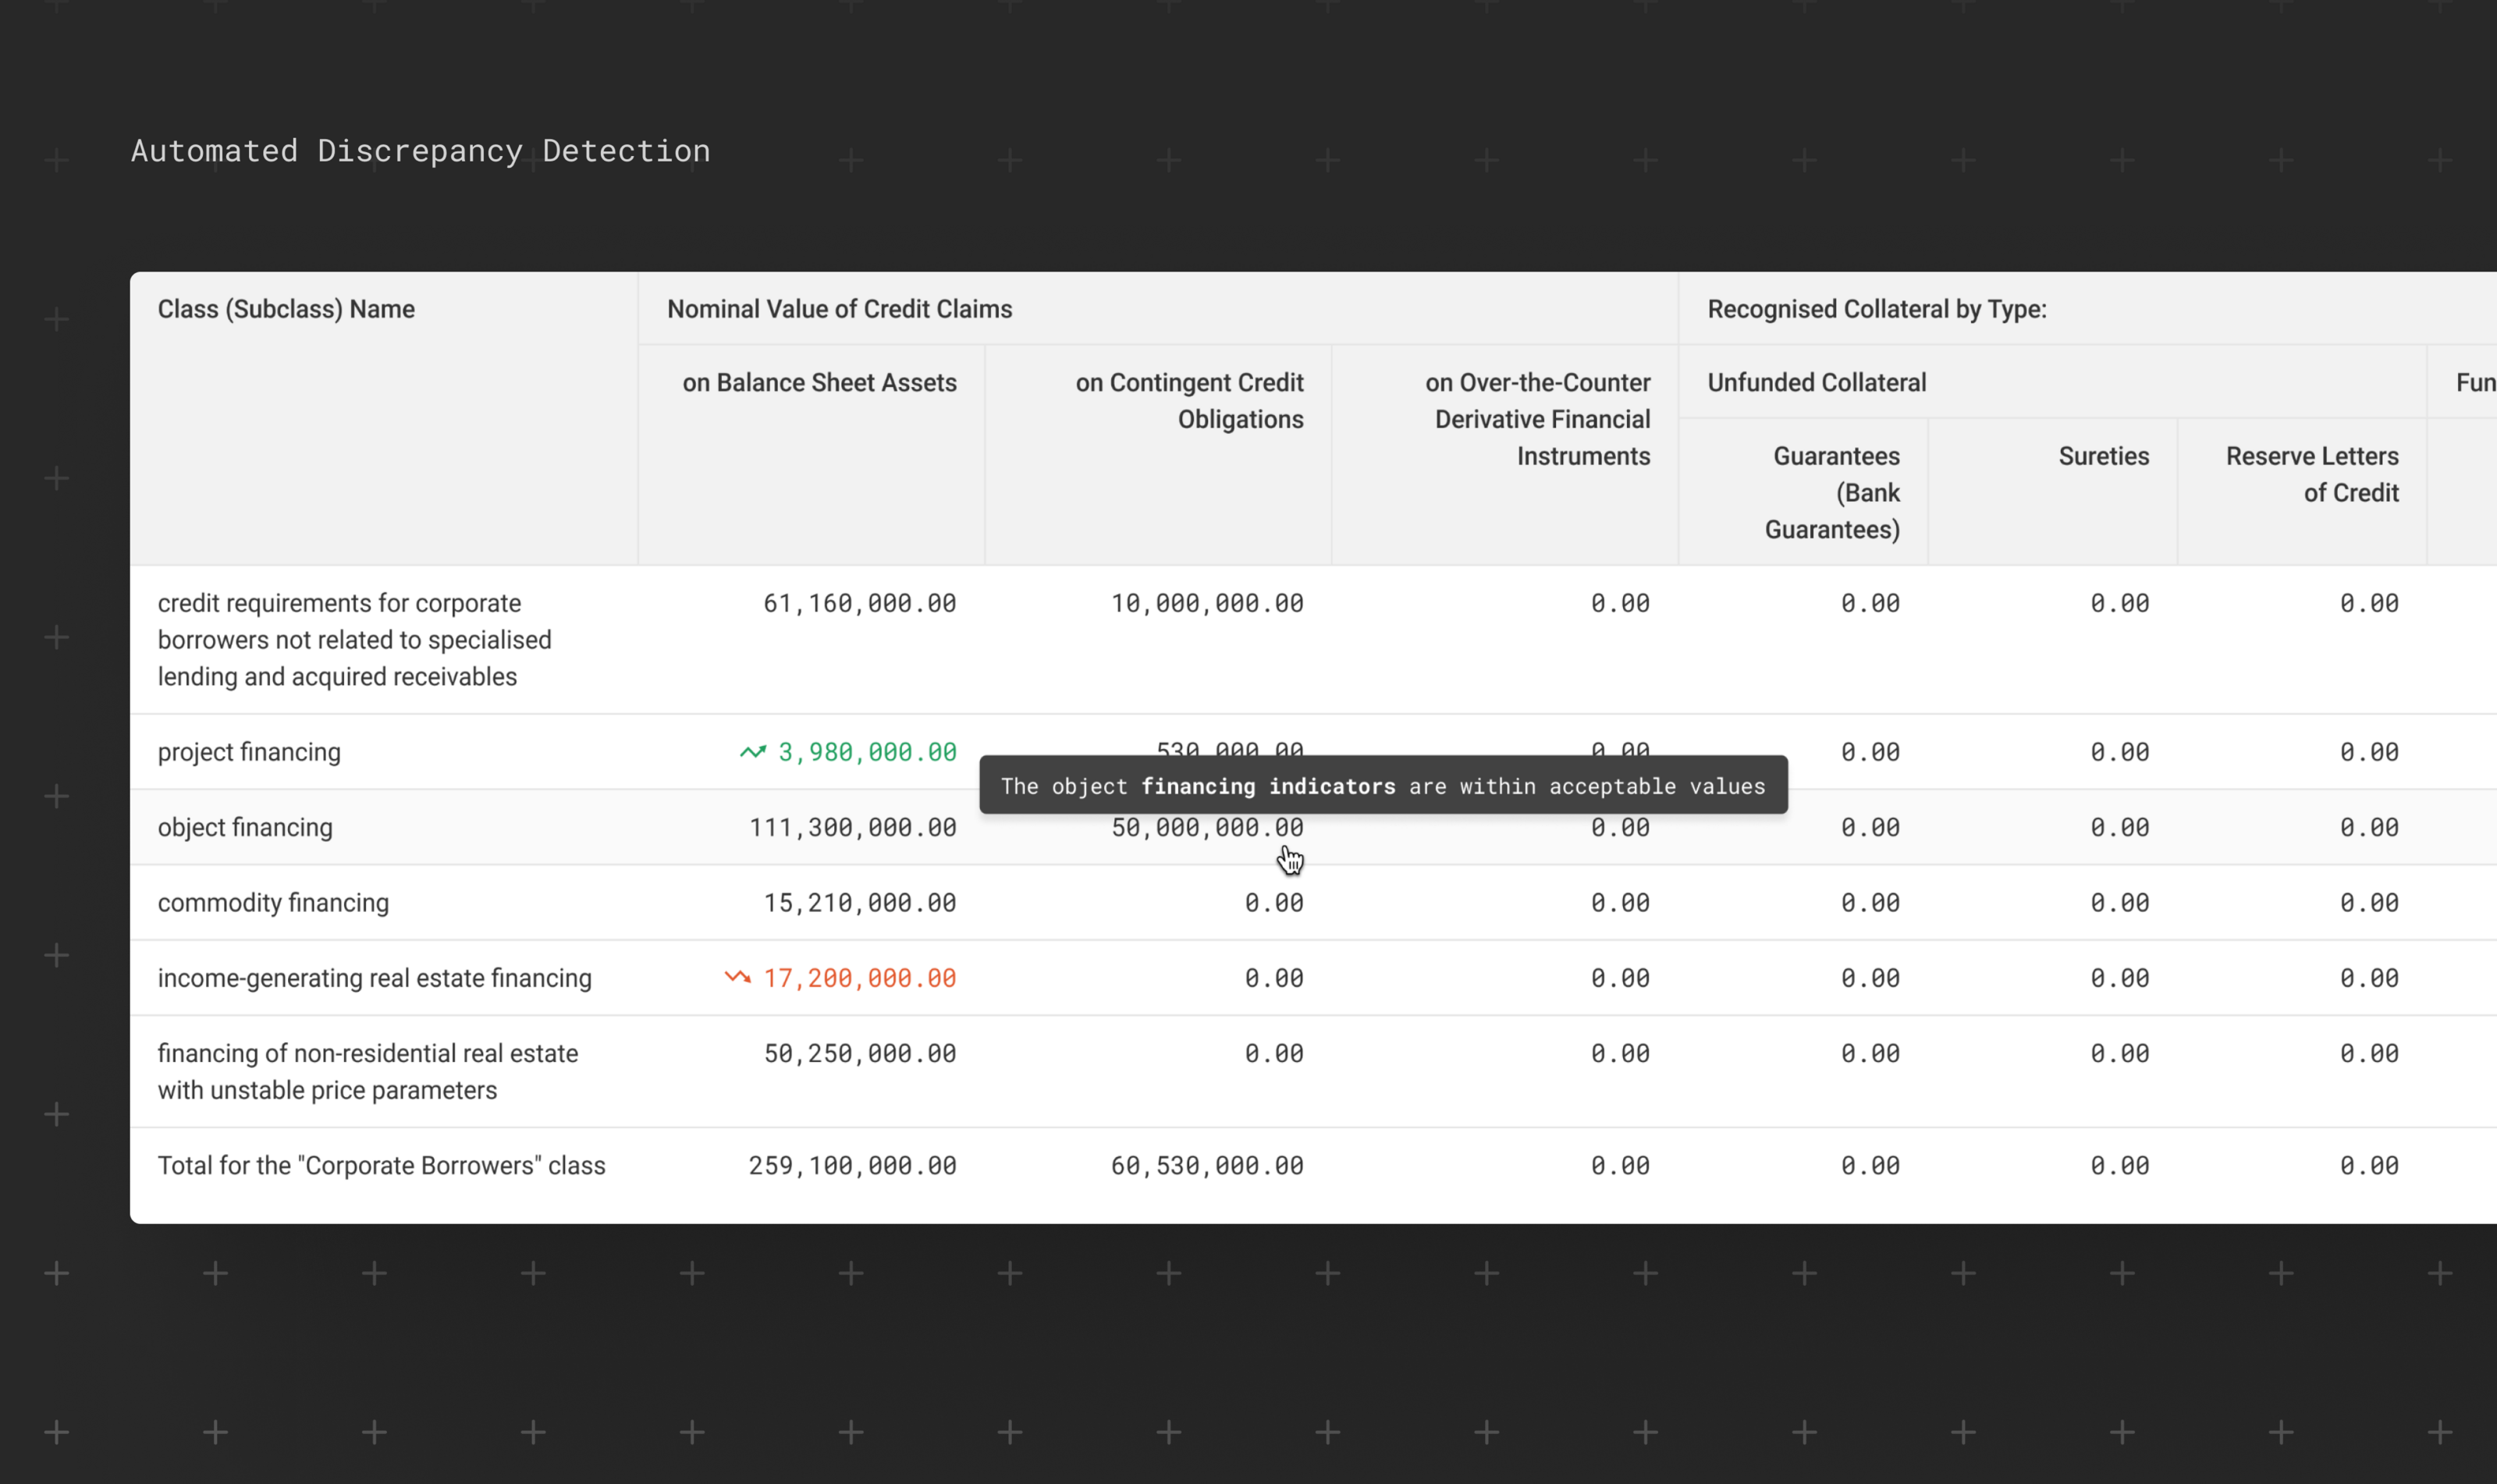
Task: Click the 'project financing' row label
Action: pos(249,752)
